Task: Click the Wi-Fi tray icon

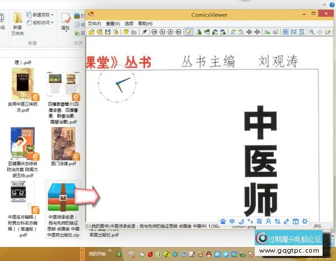Action: click(x=131, y=254)
